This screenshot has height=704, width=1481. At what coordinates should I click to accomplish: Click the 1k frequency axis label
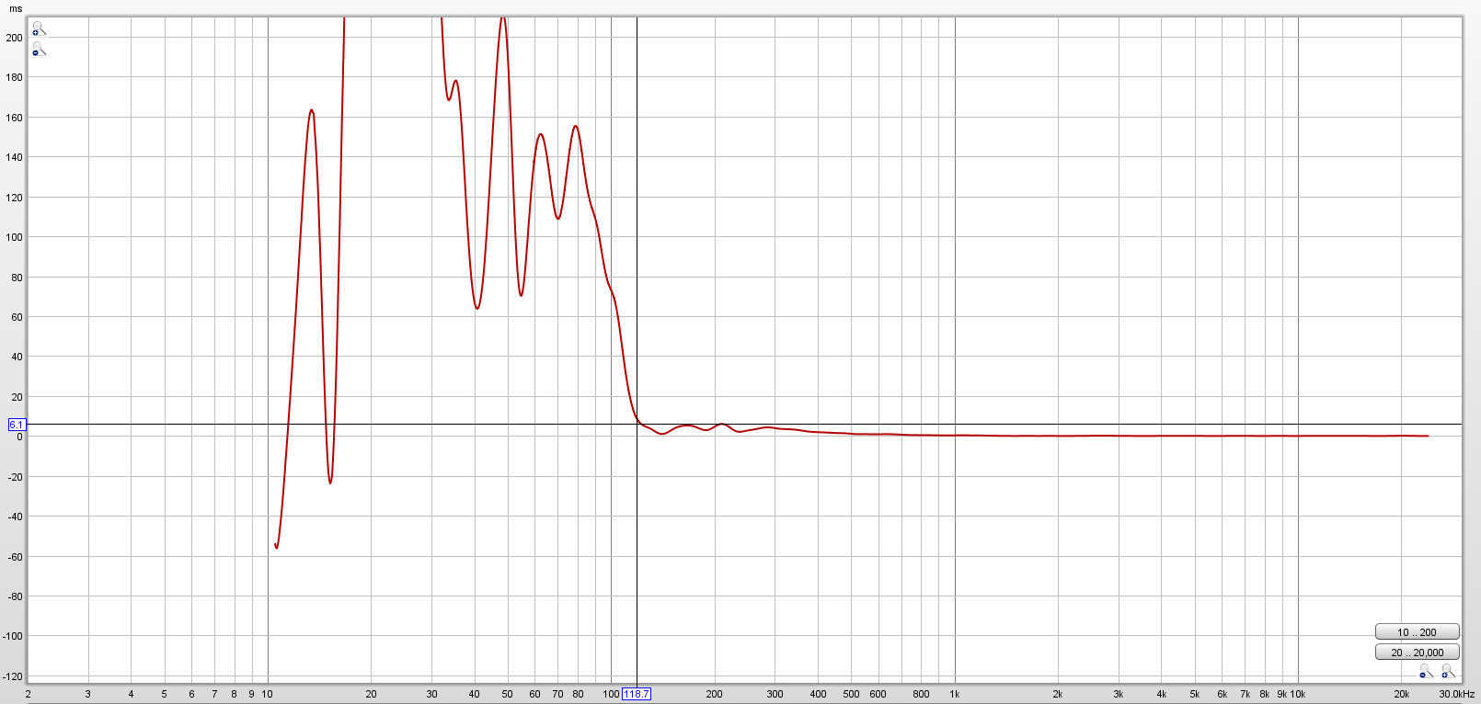tap(954, 694)
